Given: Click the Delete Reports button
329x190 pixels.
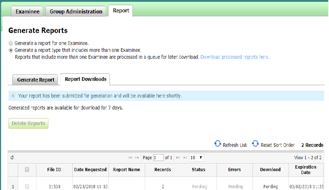Looking at the screenshot, I should pos(28,123).
